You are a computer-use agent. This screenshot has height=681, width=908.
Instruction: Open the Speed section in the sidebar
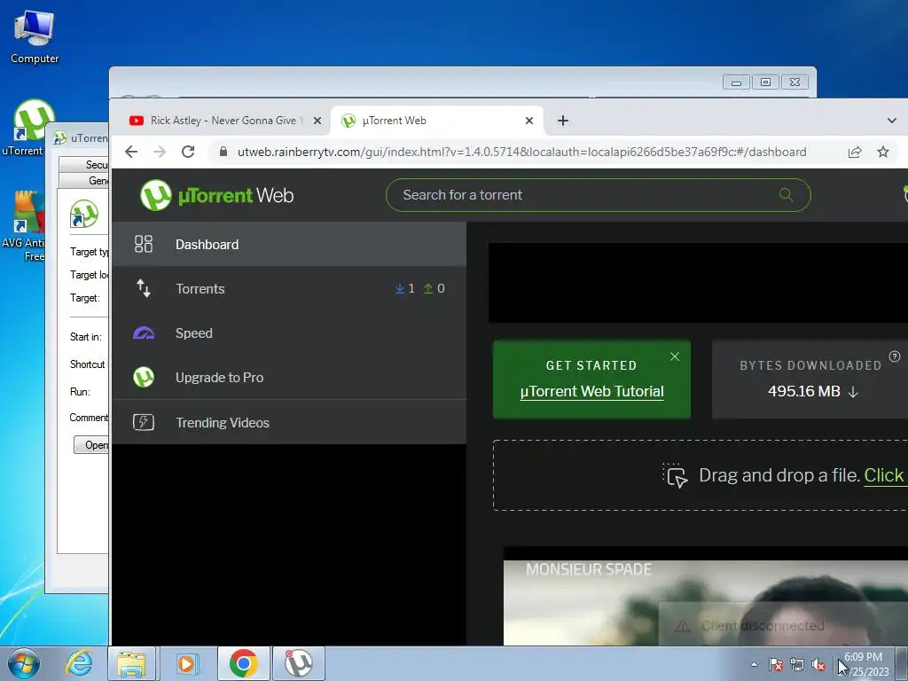tap(289, 333)
